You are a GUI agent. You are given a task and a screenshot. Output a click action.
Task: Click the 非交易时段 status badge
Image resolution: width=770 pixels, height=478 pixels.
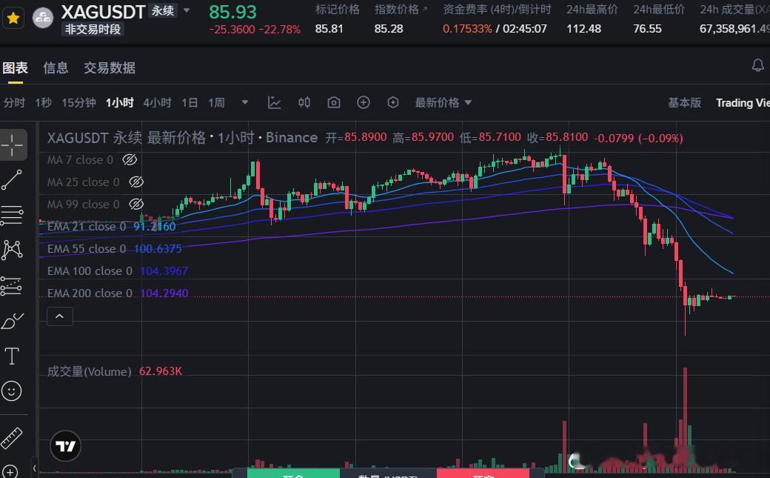pos(93,29)
